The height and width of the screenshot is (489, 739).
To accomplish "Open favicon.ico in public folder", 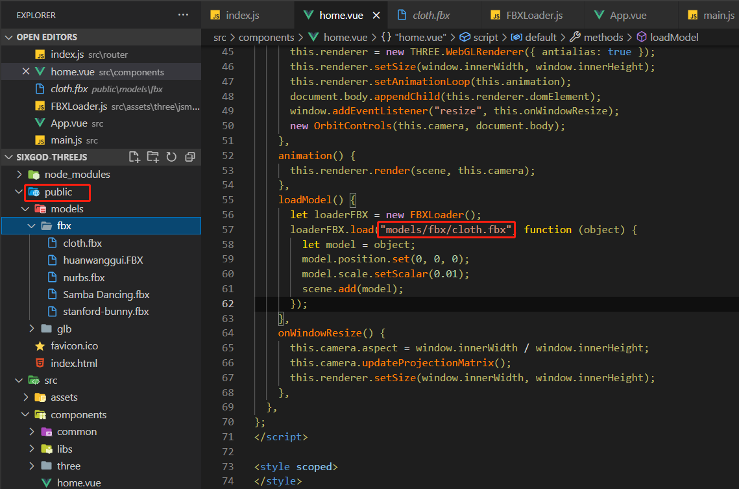I will [x=101, y=346].
